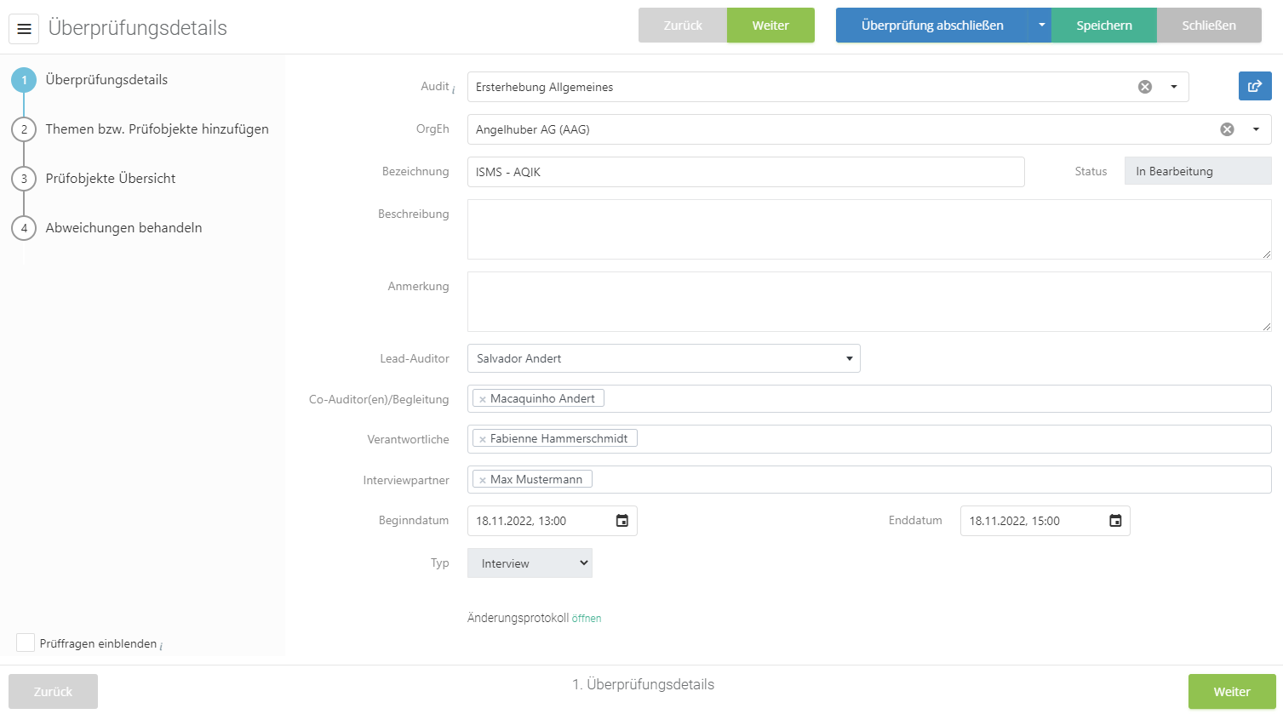The image size is (1283, 714).
Task: Open the Typ dropdown showing Interview
Action: click(x=530, y=563)
